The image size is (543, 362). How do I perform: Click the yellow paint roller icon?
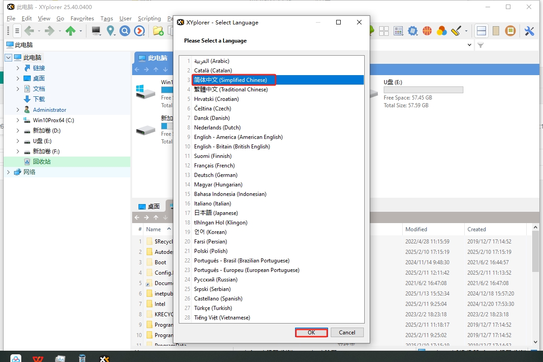pyautogui.click(x=456, y=31)
